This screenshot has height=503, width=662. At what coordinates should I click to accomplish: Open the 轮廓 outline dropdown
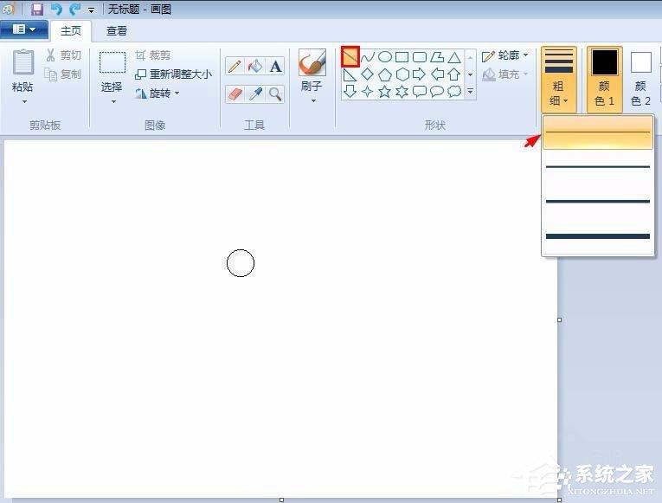(505, 55)
